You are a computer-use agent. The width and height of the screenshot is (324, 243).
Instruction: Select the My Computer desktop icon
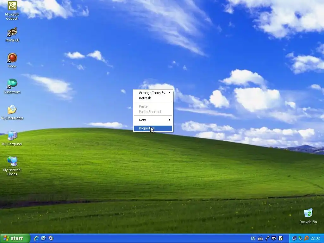pyautogui.click(x=12, y=139)
